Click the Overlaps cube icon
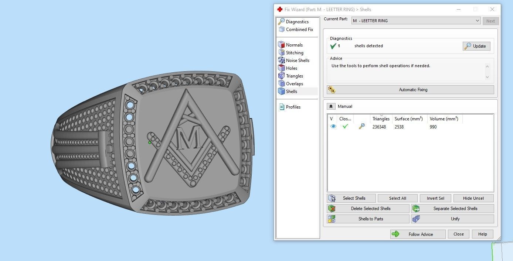Screen dimensions: 513x261 [282, 84]
